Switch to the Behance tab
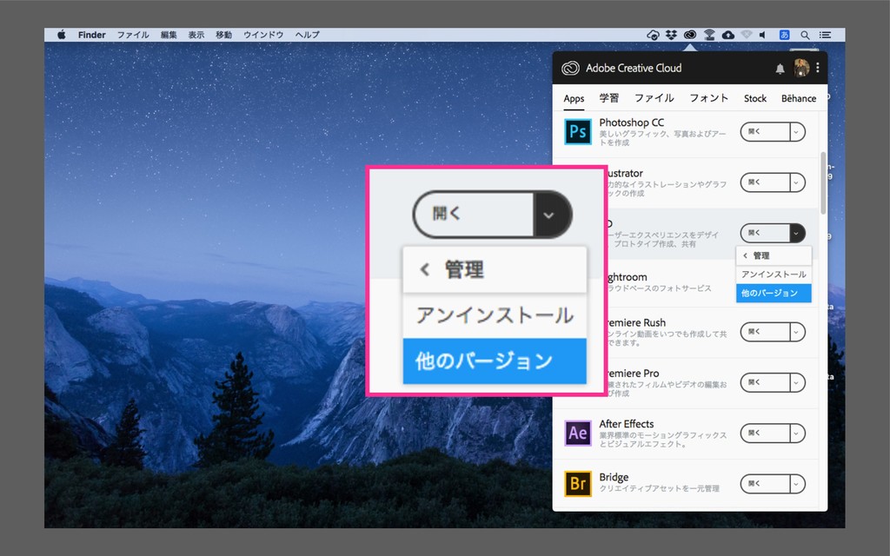This screenshot has height=556, width=890. 798,98
